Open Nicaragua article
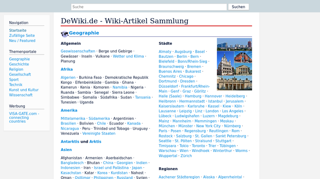 (x=70, y=129)
